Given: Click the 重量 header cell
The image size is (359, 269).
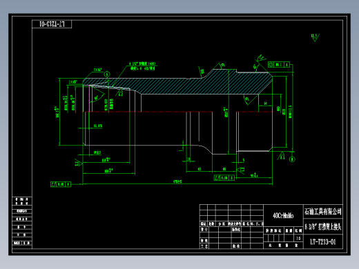Looking at the screenshot, I should coord(289,230).
